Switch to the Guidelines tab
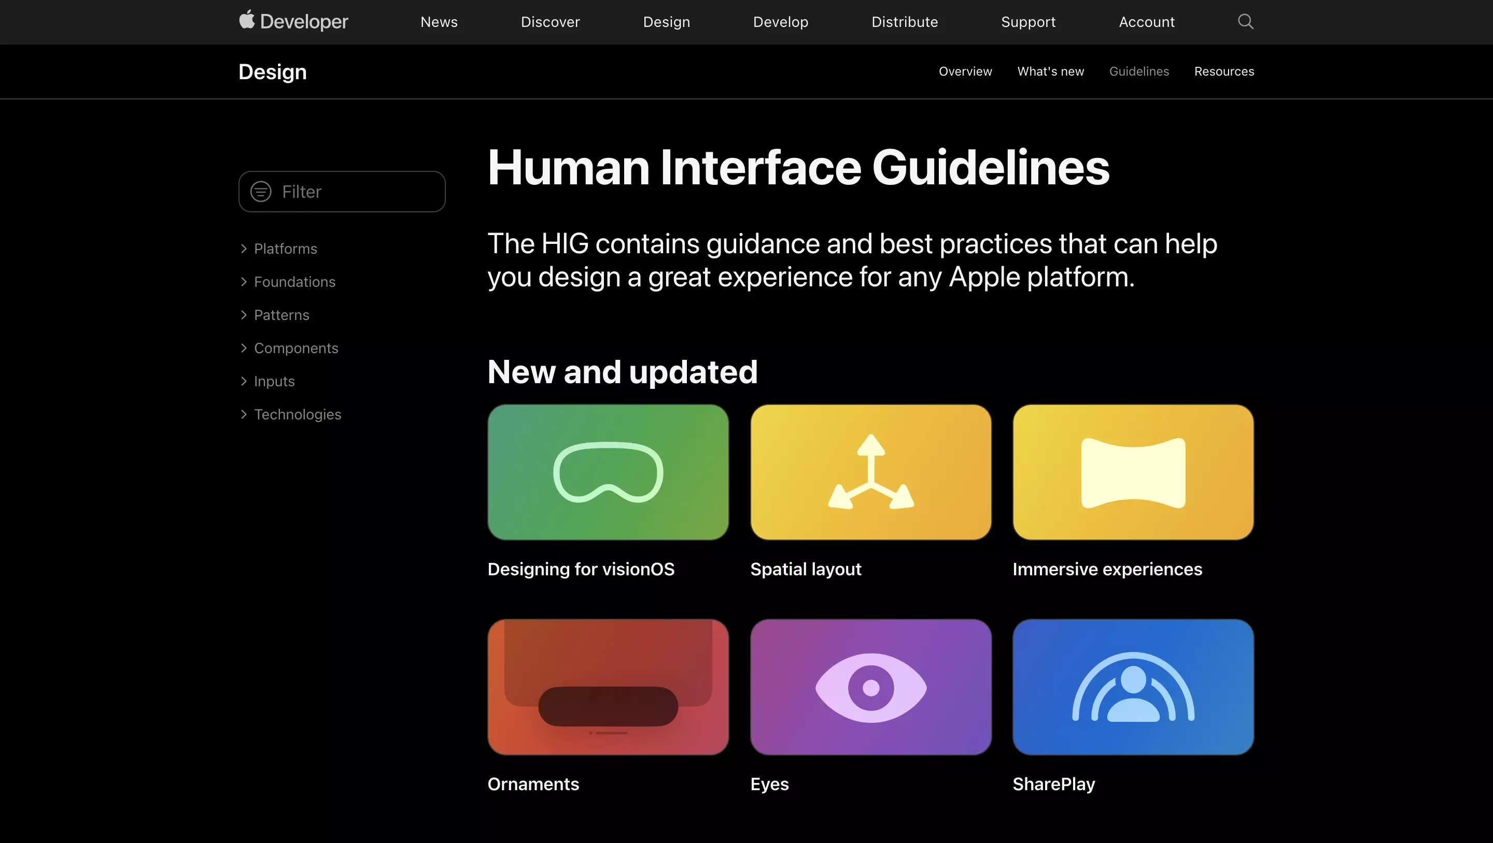Viewport: 1493px width, 843px height. tap(1138, 71)
